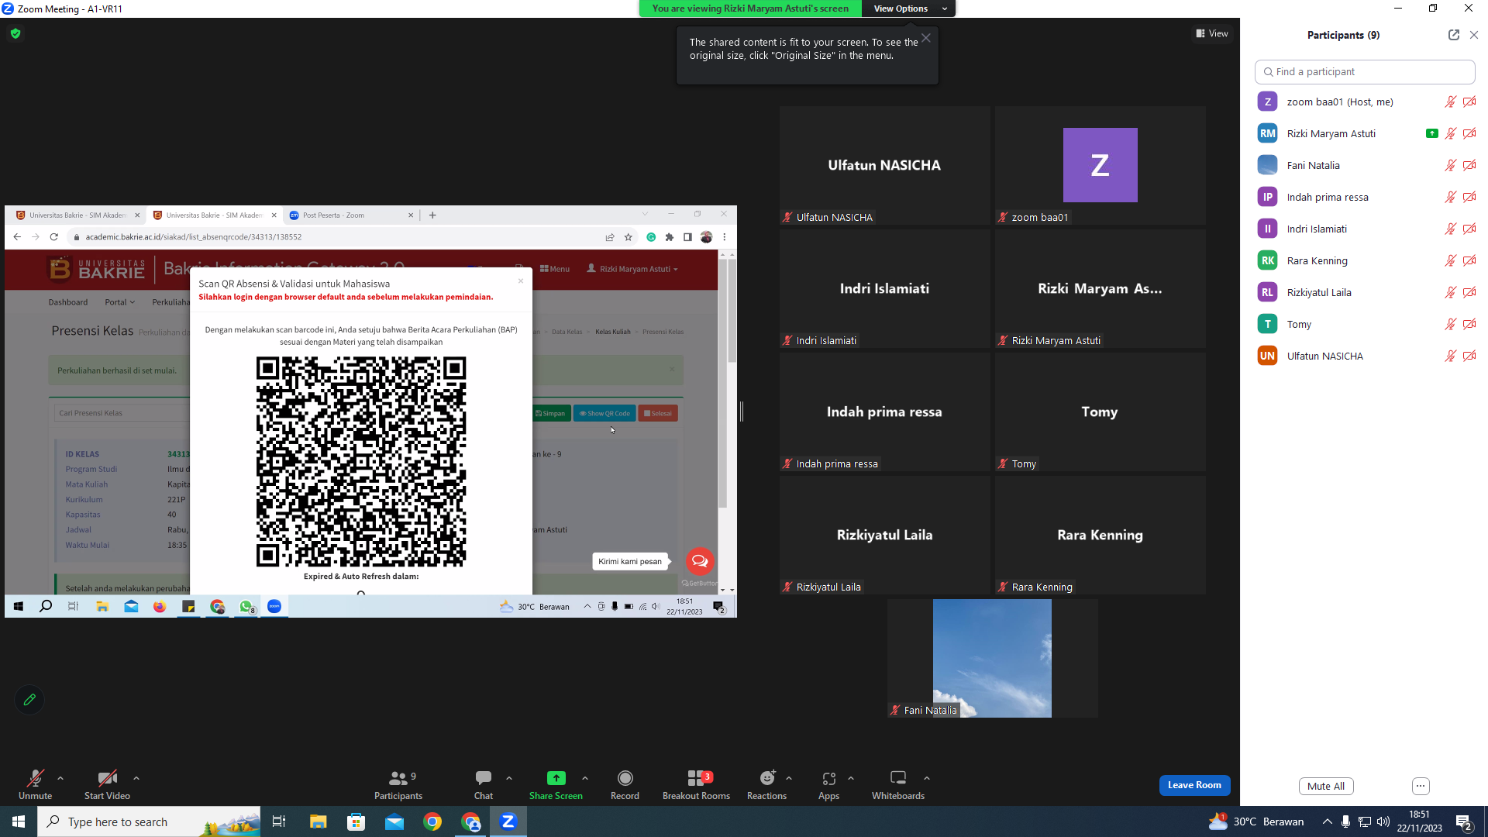
Task: Select Rizkiyatul Laila in participant list
Action: click(x=1365, y=292)
